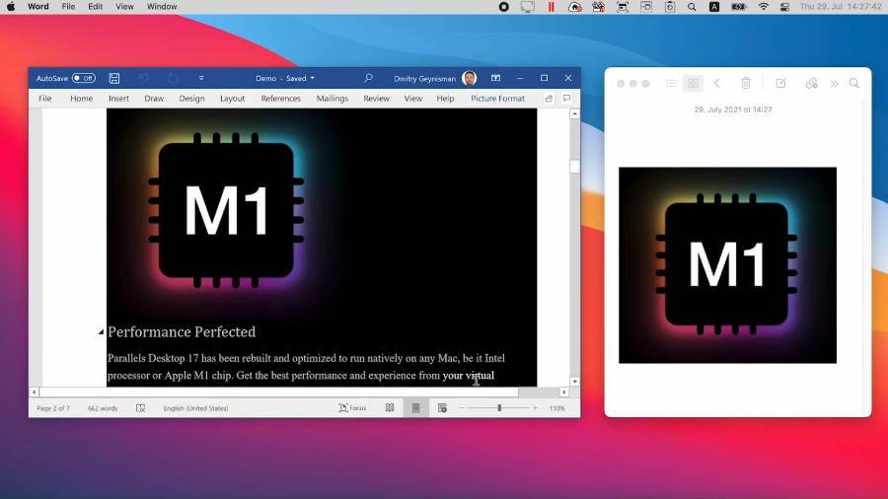Search notes with the magnifier icon
Screen dimensions: 888x499
click(x=854, y=84)
